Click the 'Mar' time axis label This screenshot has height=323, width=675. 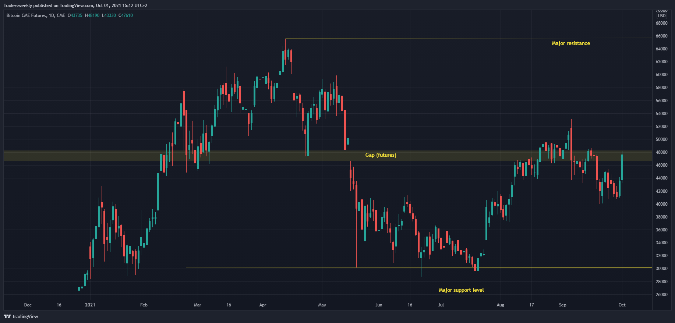click(198, 305)
